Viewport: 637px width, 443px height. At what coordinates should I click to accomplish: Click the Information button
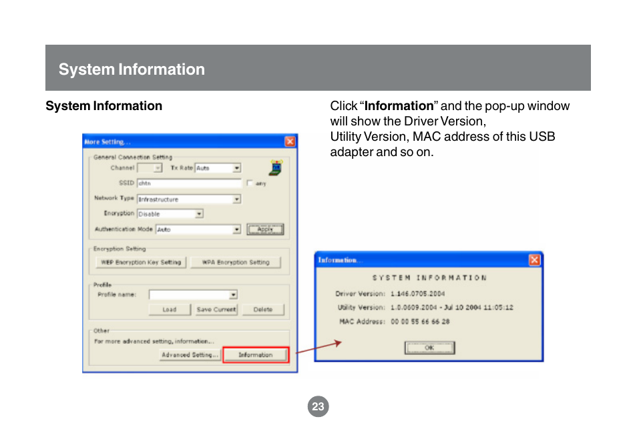[256, 355]
